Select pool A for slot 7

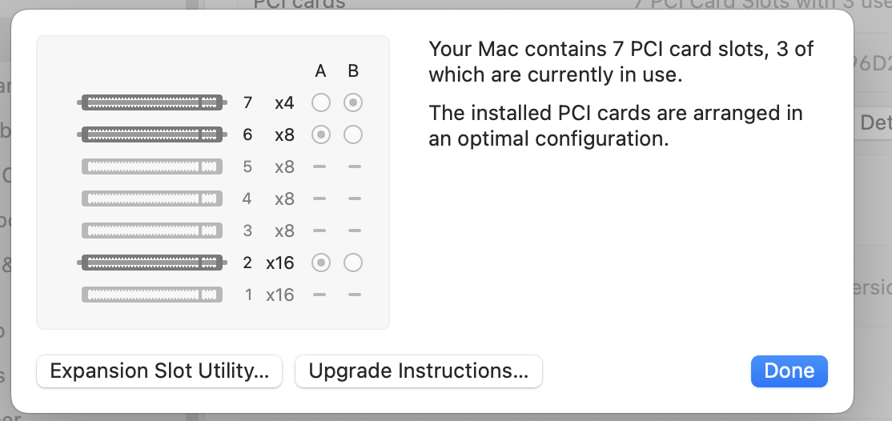(x=321, y=102)
